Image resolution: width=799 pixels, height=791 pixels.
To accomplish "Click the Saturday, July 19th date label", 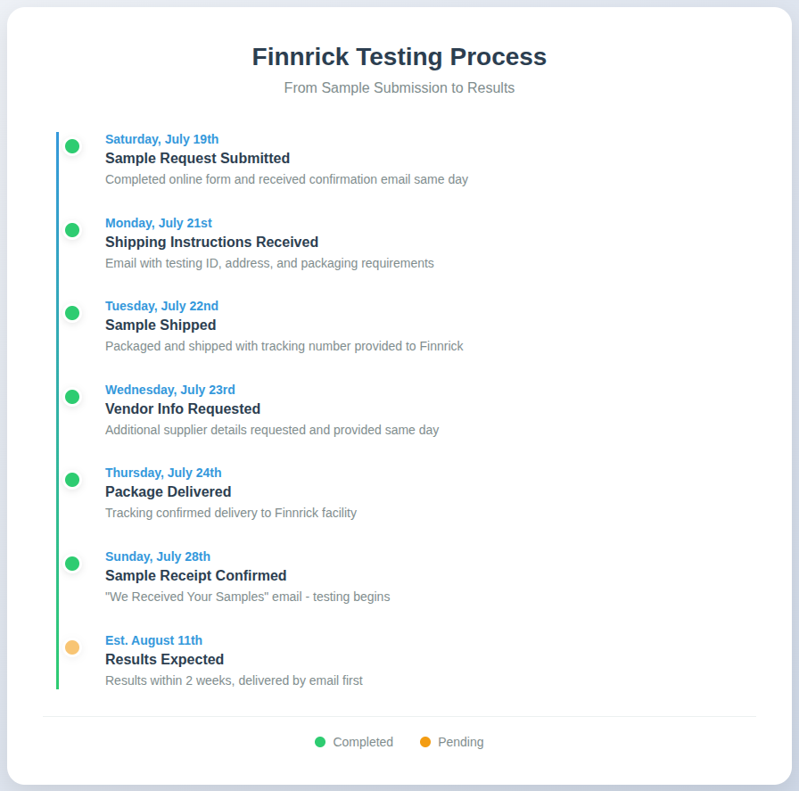I will click(x=162, y=139).
